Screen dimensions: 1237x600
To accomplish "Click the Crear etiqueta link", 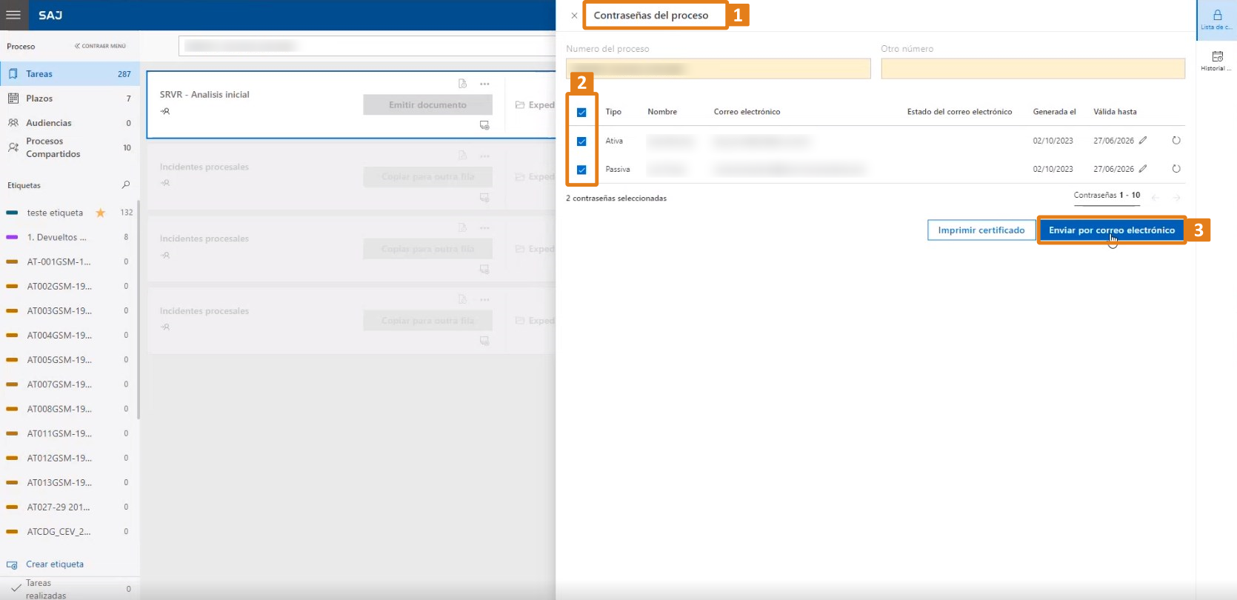I will pos(55,564).
